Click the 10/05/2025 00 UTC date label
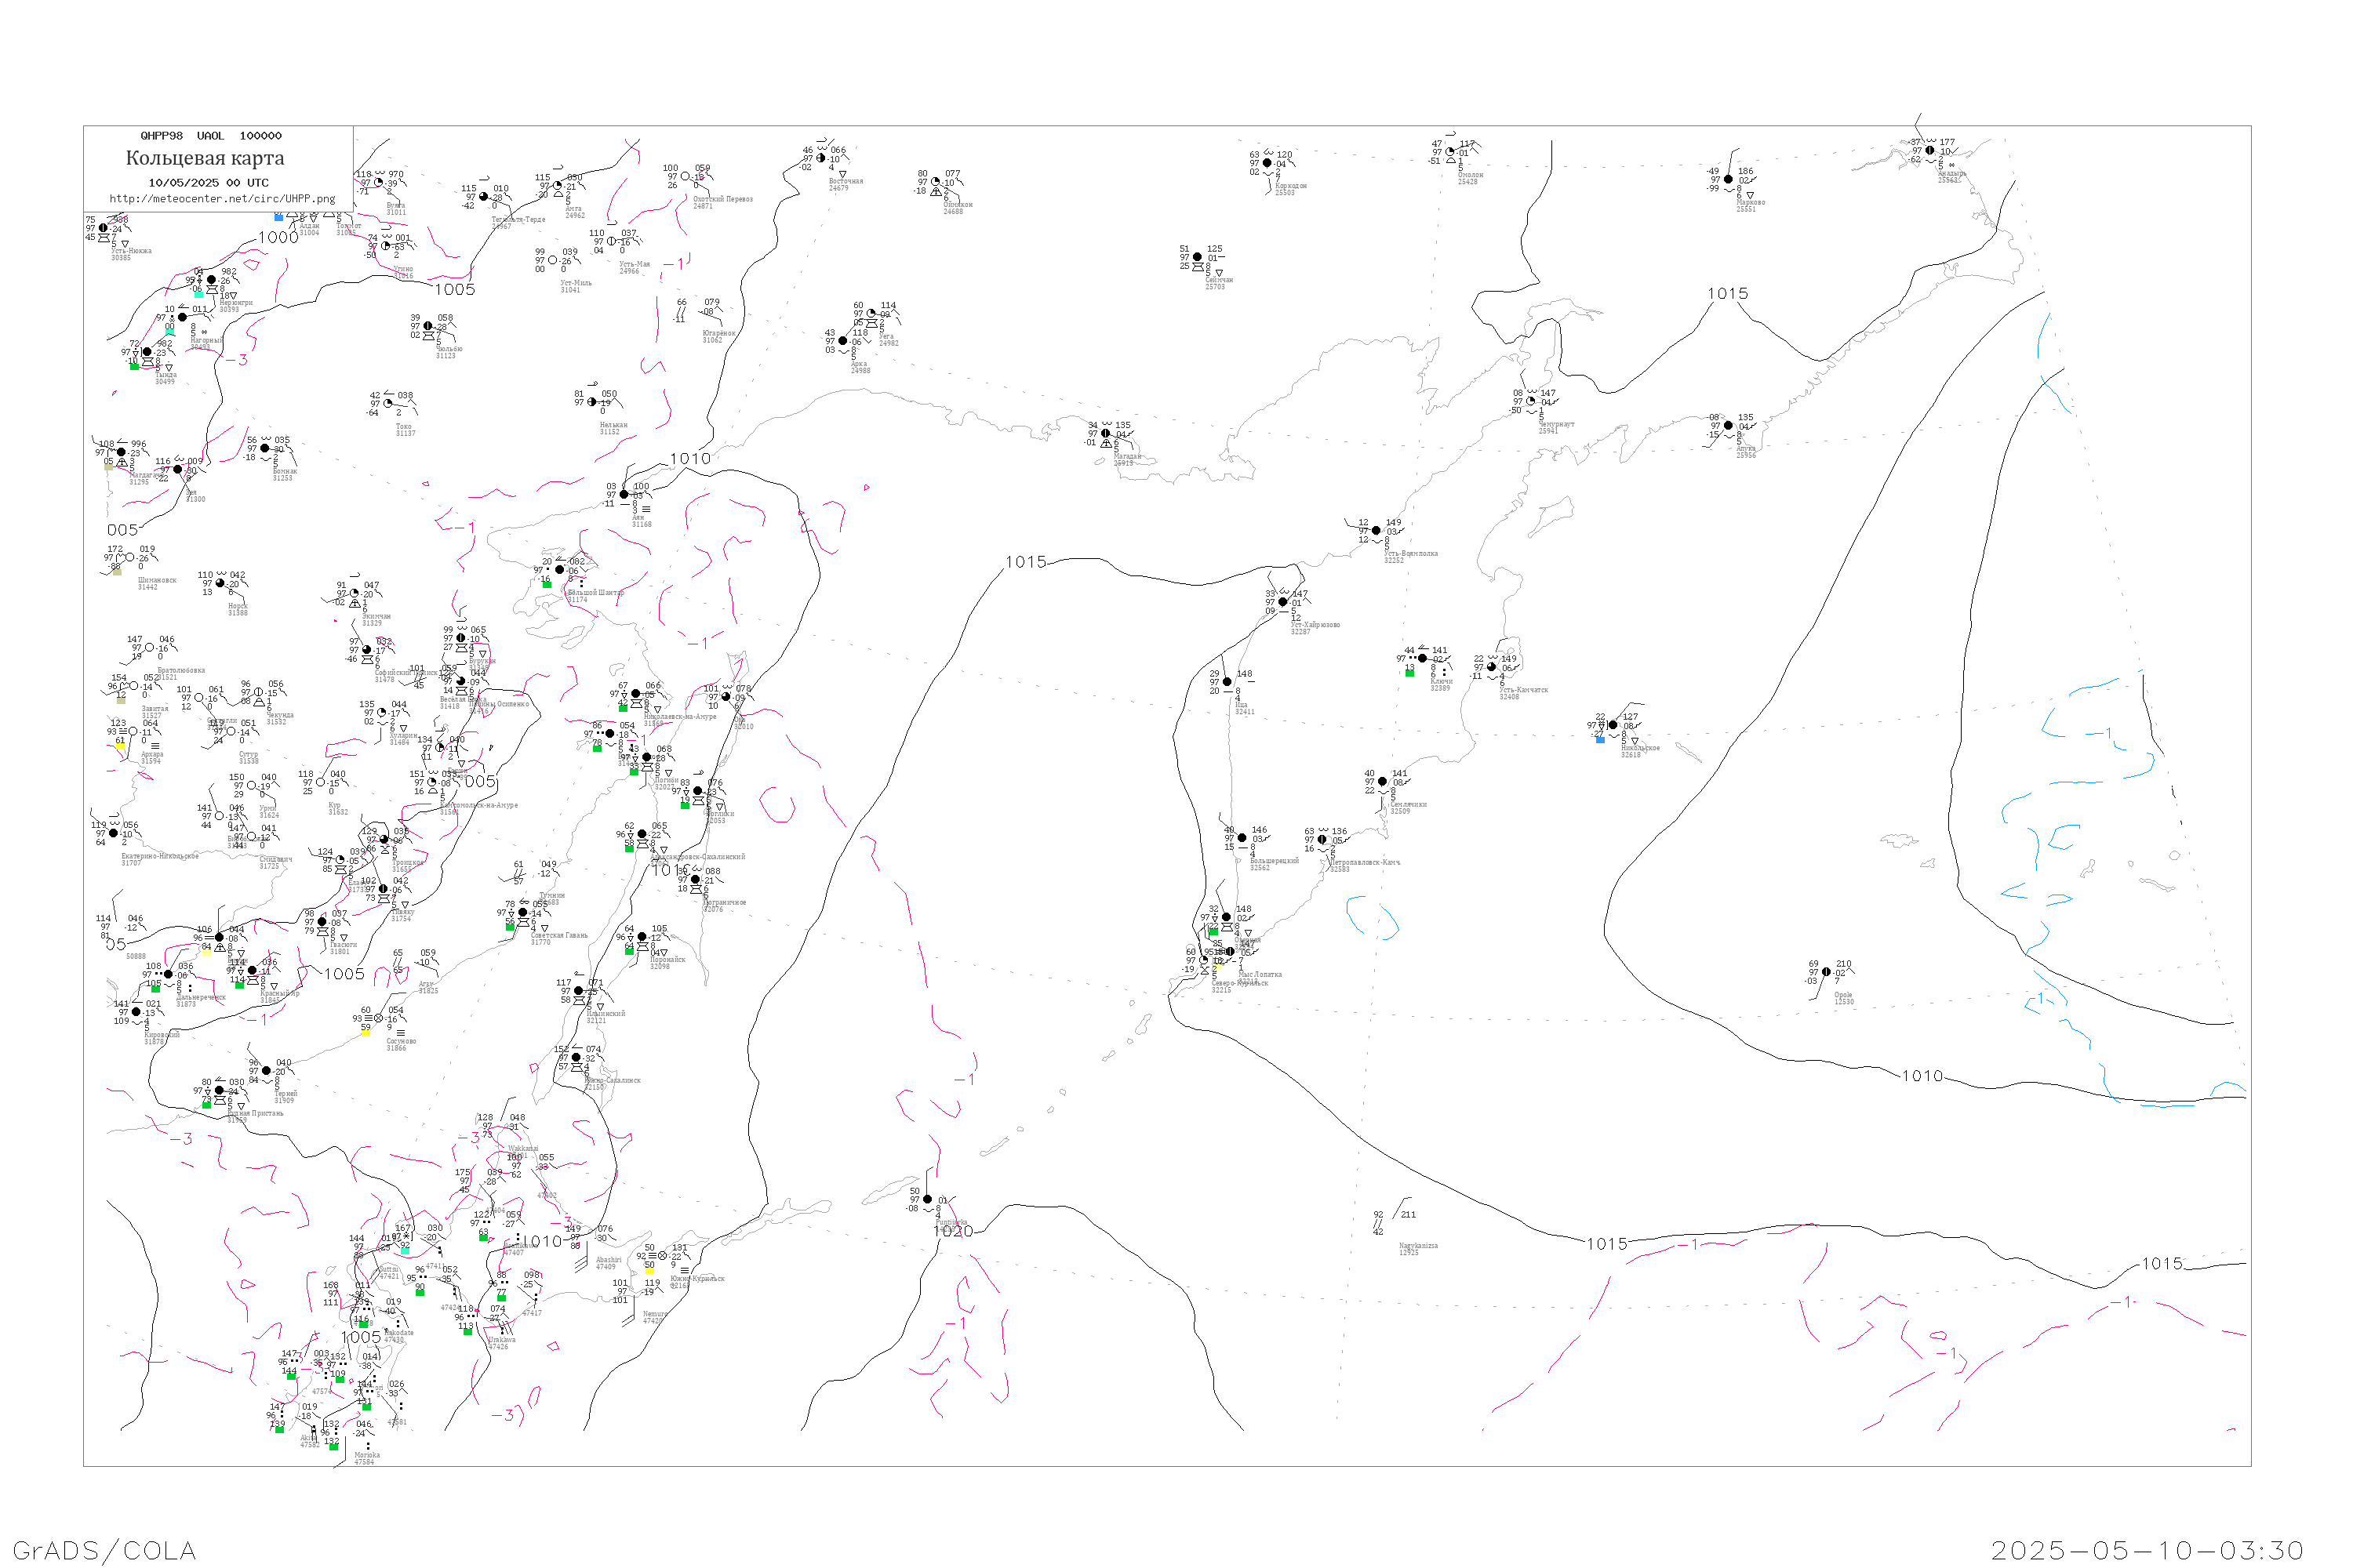Viewport: 2353px width, 1568px height. [x=208, y=183]
